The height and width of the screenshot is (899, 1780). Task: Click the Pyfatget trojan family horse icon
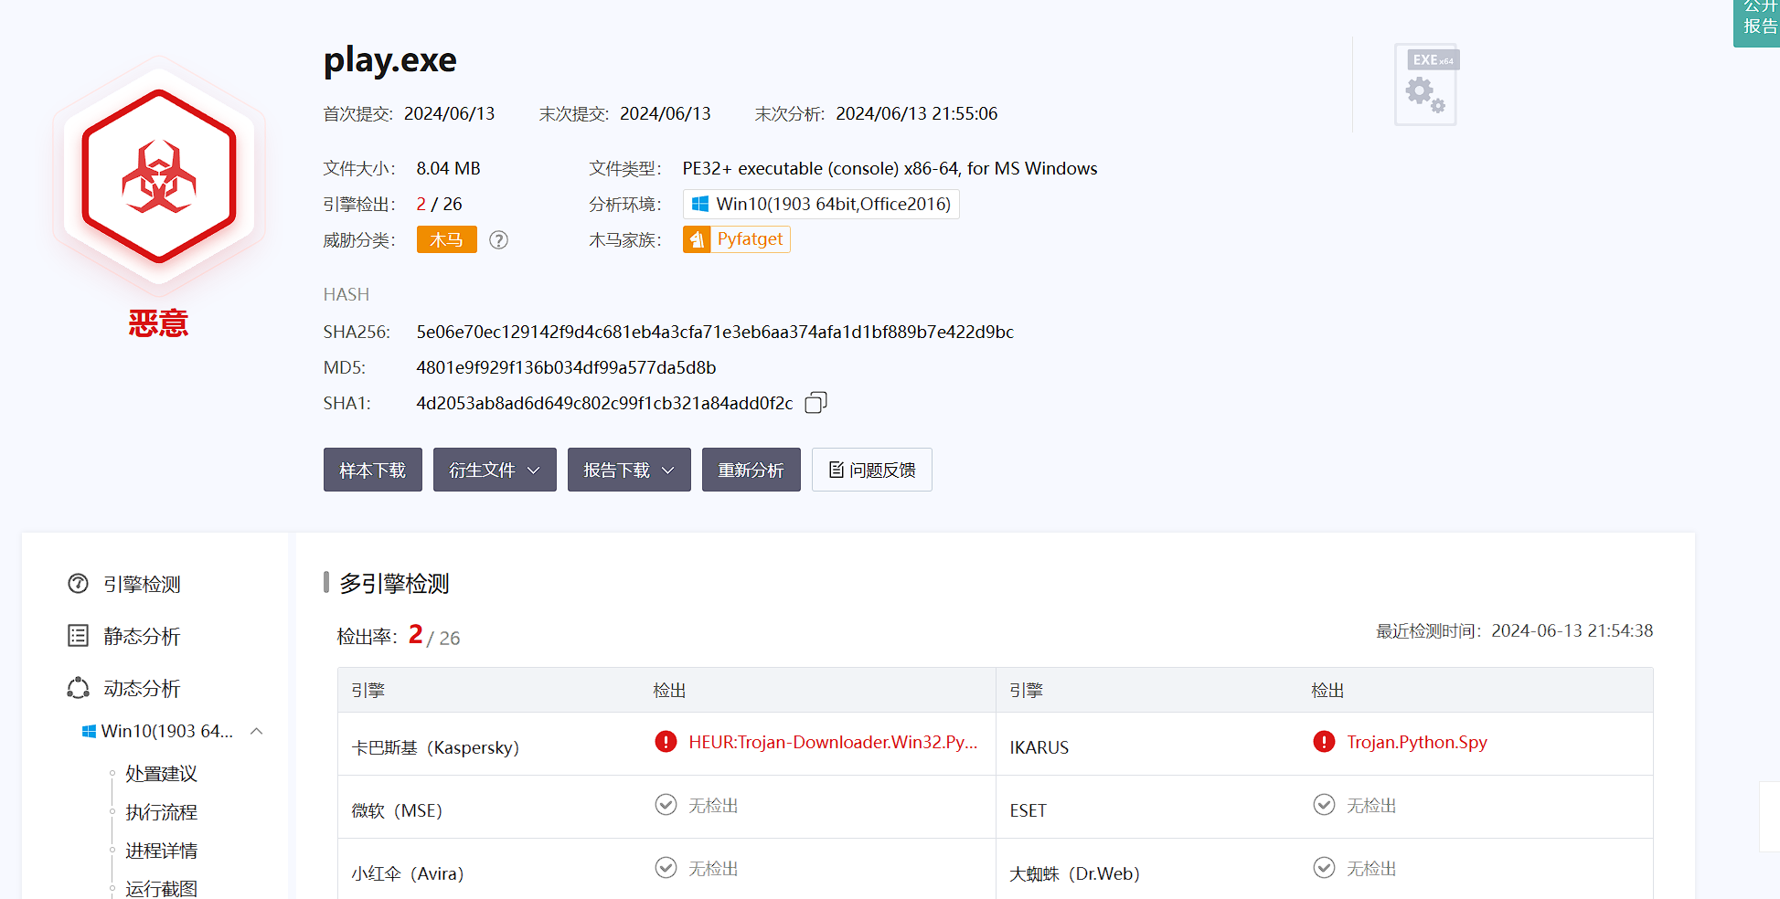697,239
